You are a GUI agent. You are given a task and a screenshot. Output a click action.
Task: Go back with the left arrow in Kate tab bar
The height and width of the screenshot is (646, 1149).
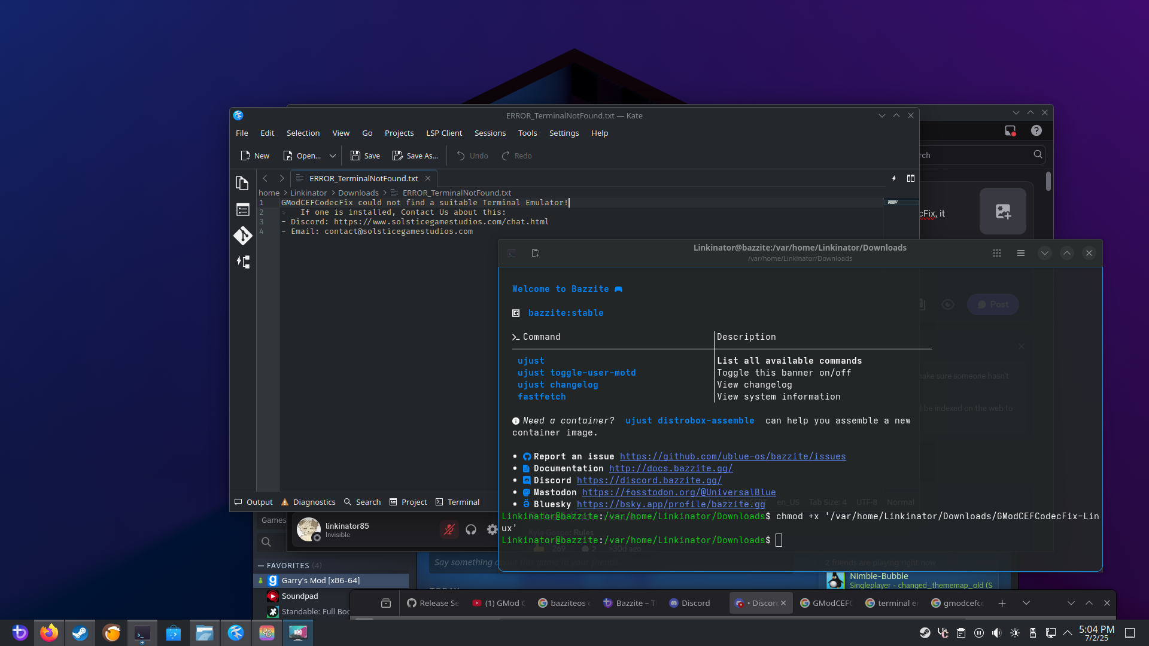point(265,178)
